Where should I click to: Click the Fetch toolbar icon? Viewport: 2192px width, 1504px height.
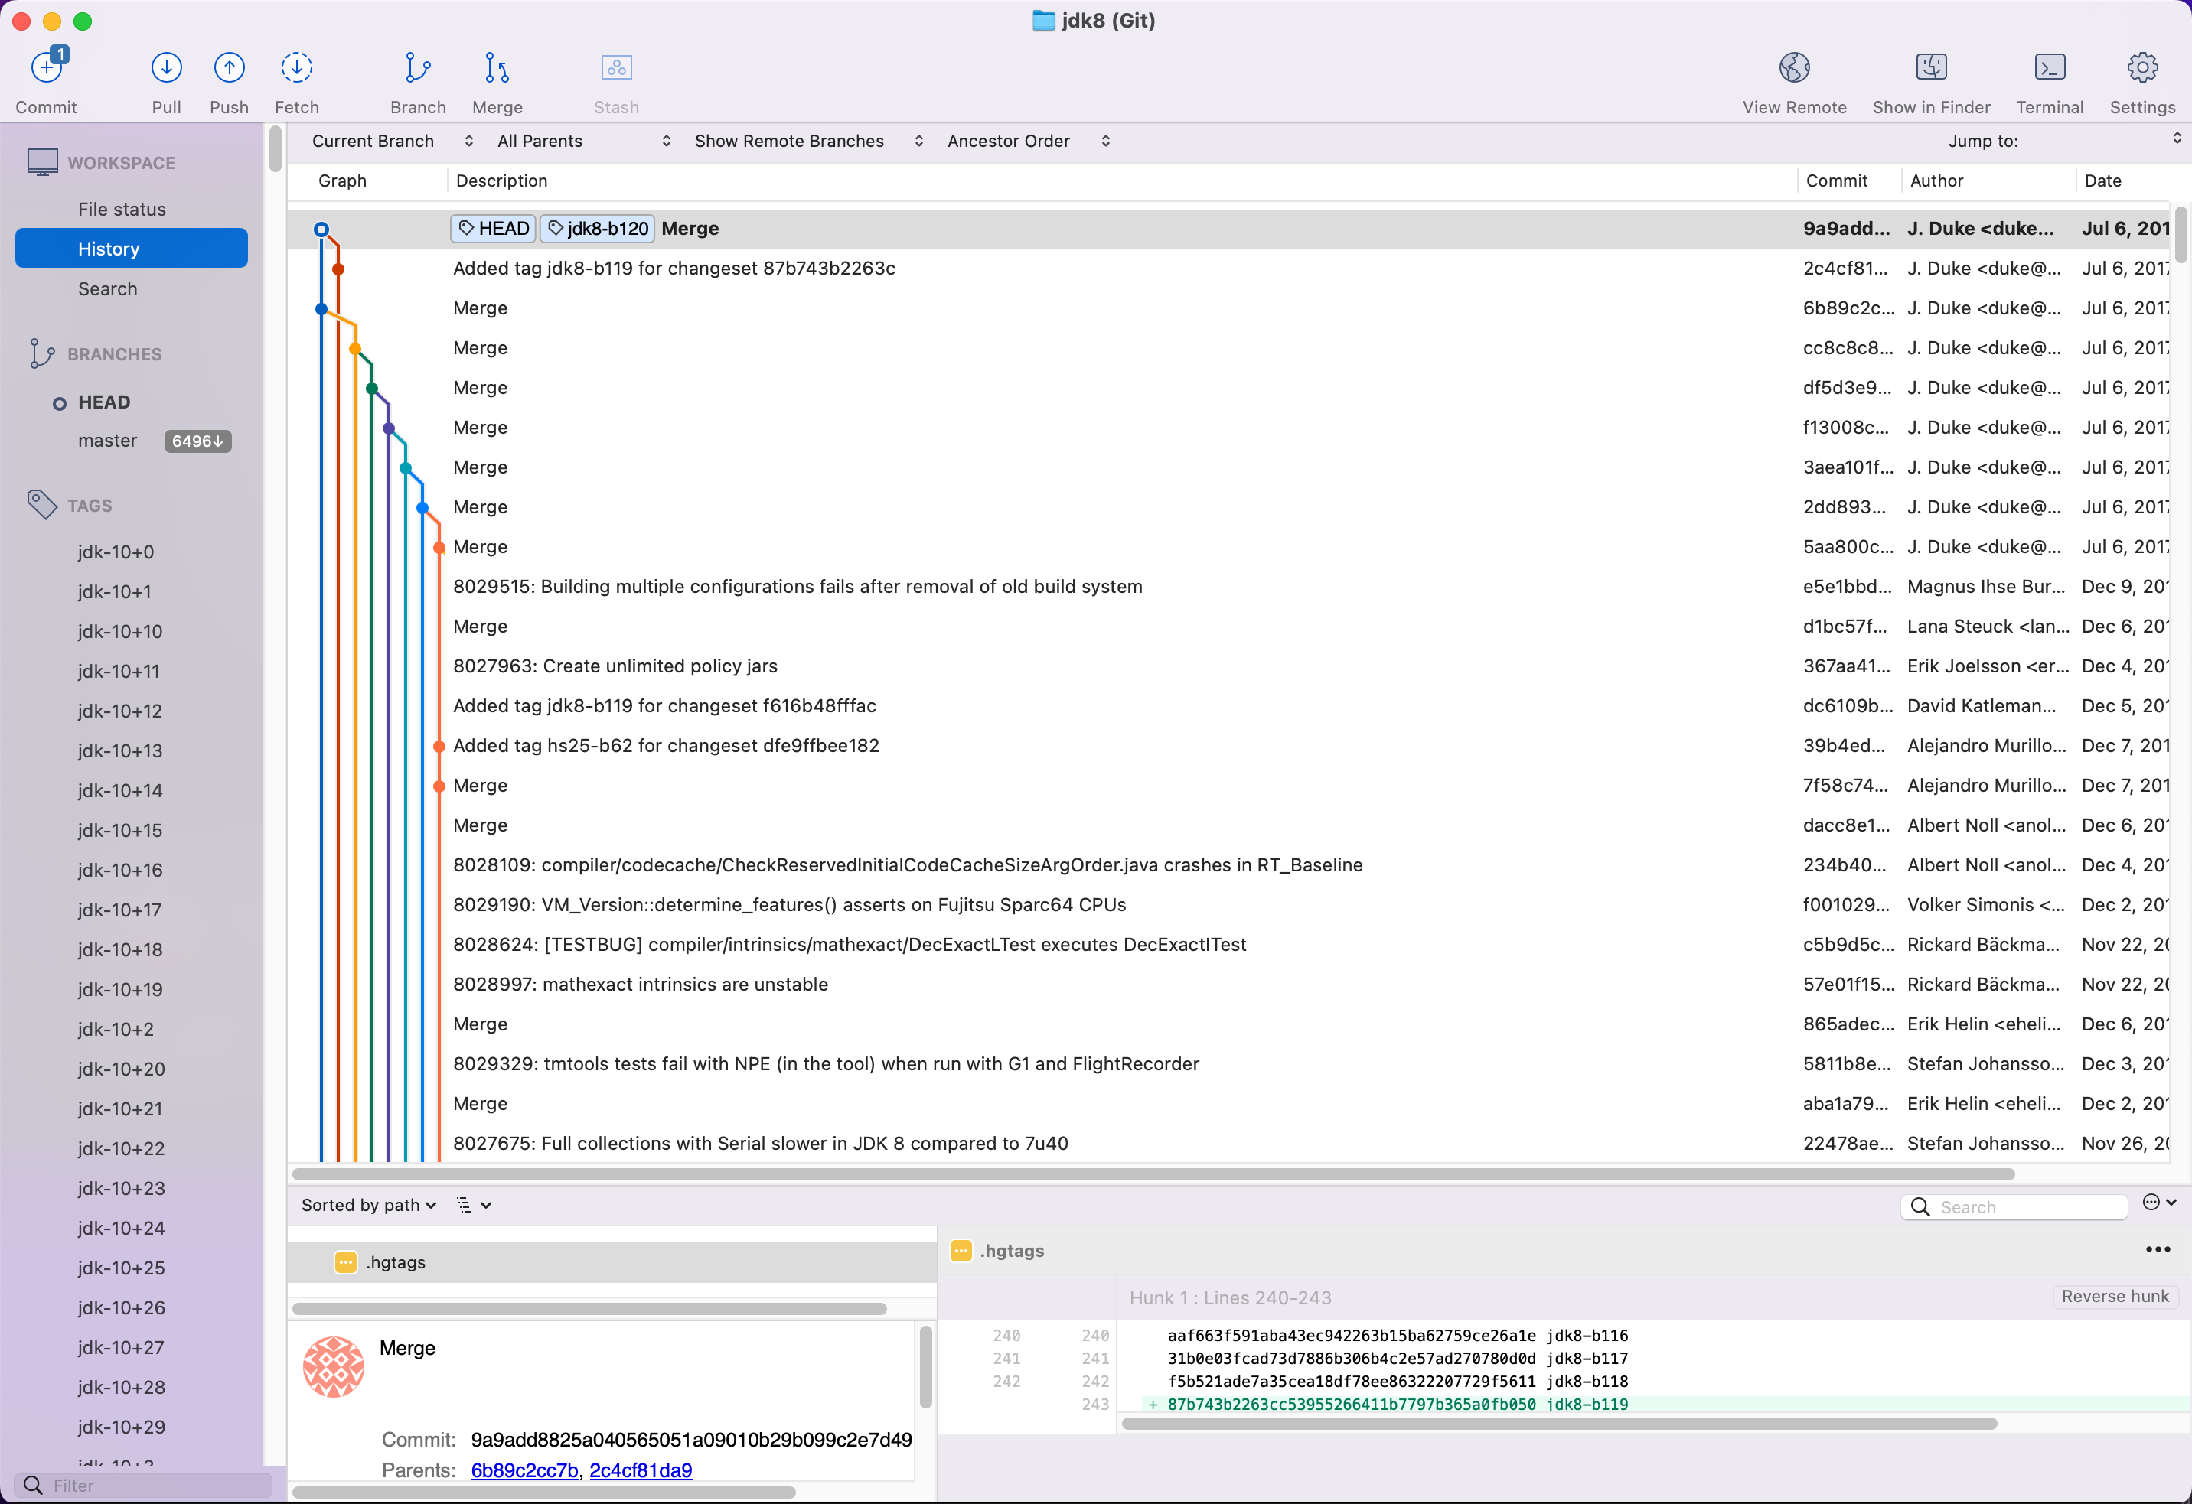[296, 68]
